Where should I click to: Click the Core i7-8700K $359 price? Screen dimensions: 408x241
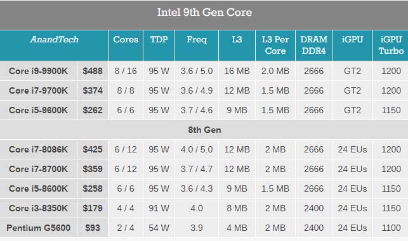(93, 169)
